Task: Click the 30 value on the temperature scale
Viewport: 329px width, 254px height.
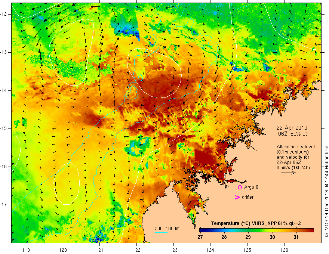Action: pyautogui.click(x=272, y=237)
